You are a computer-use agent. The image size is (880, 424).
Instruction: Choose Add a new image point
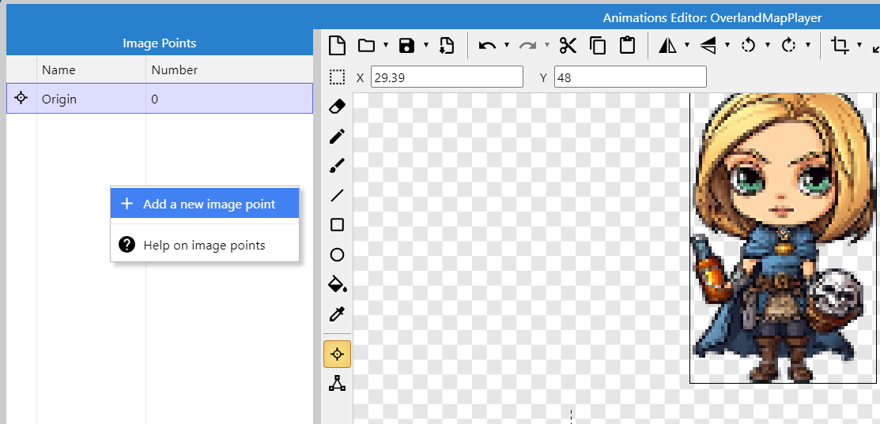pos(205,204)
